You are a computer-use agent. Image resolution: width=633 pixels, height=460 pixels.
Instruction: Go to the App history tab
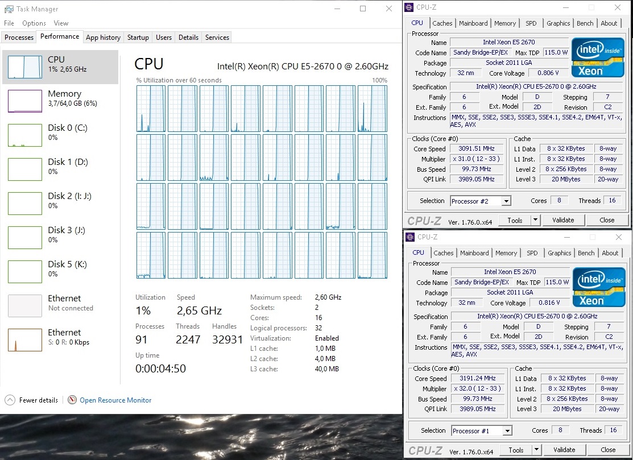103,38
